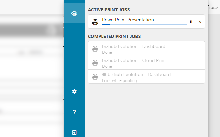The height and width of the screenshot is (137, 220).
Task: Sign out using the exit icon
Action: click(74, 133)
